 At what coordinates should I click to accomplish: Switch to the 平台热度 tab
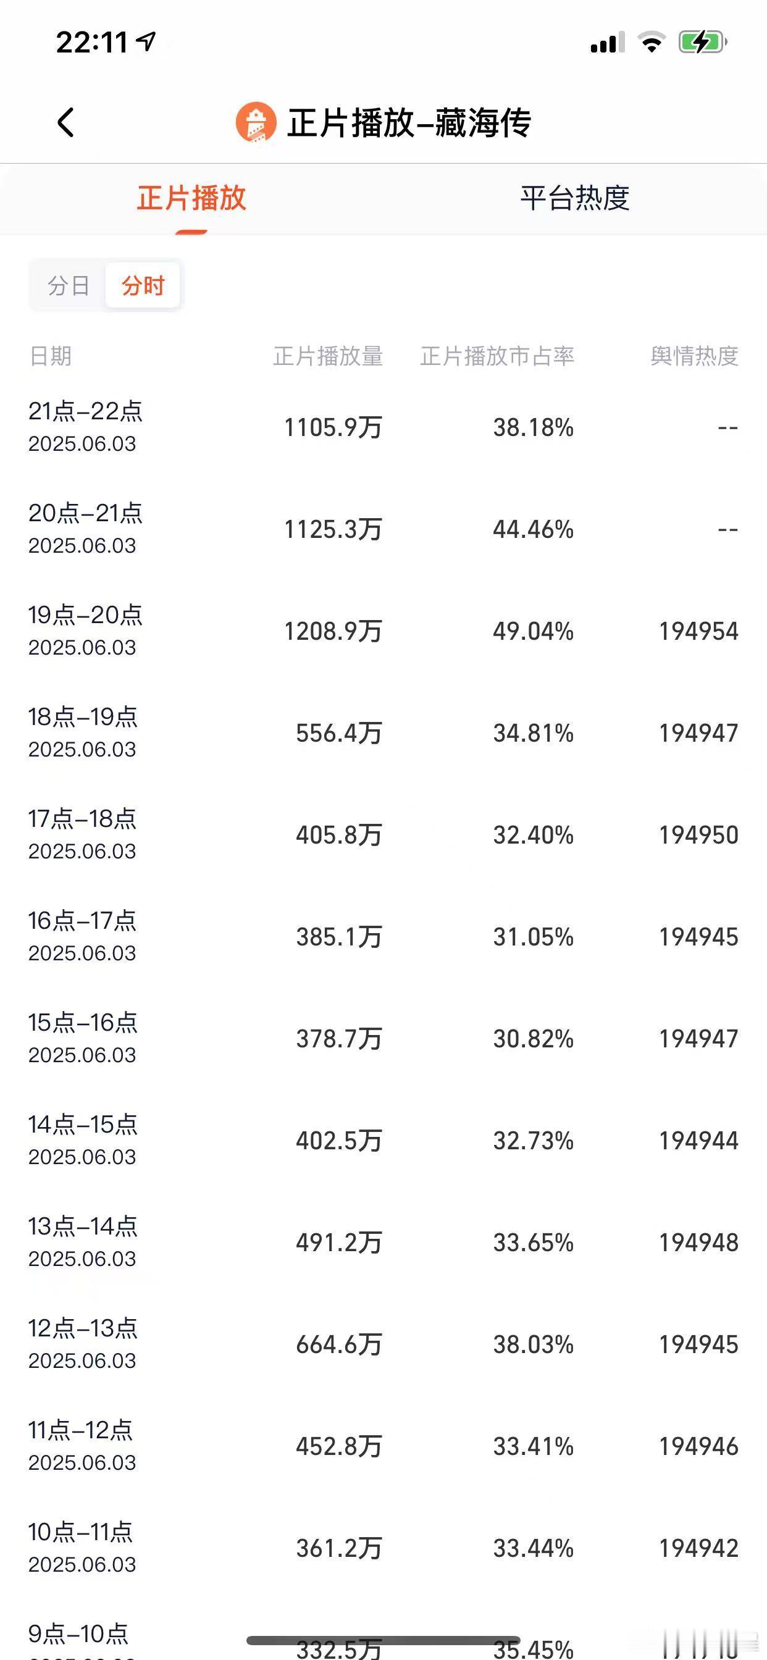(x=575, y=198)
